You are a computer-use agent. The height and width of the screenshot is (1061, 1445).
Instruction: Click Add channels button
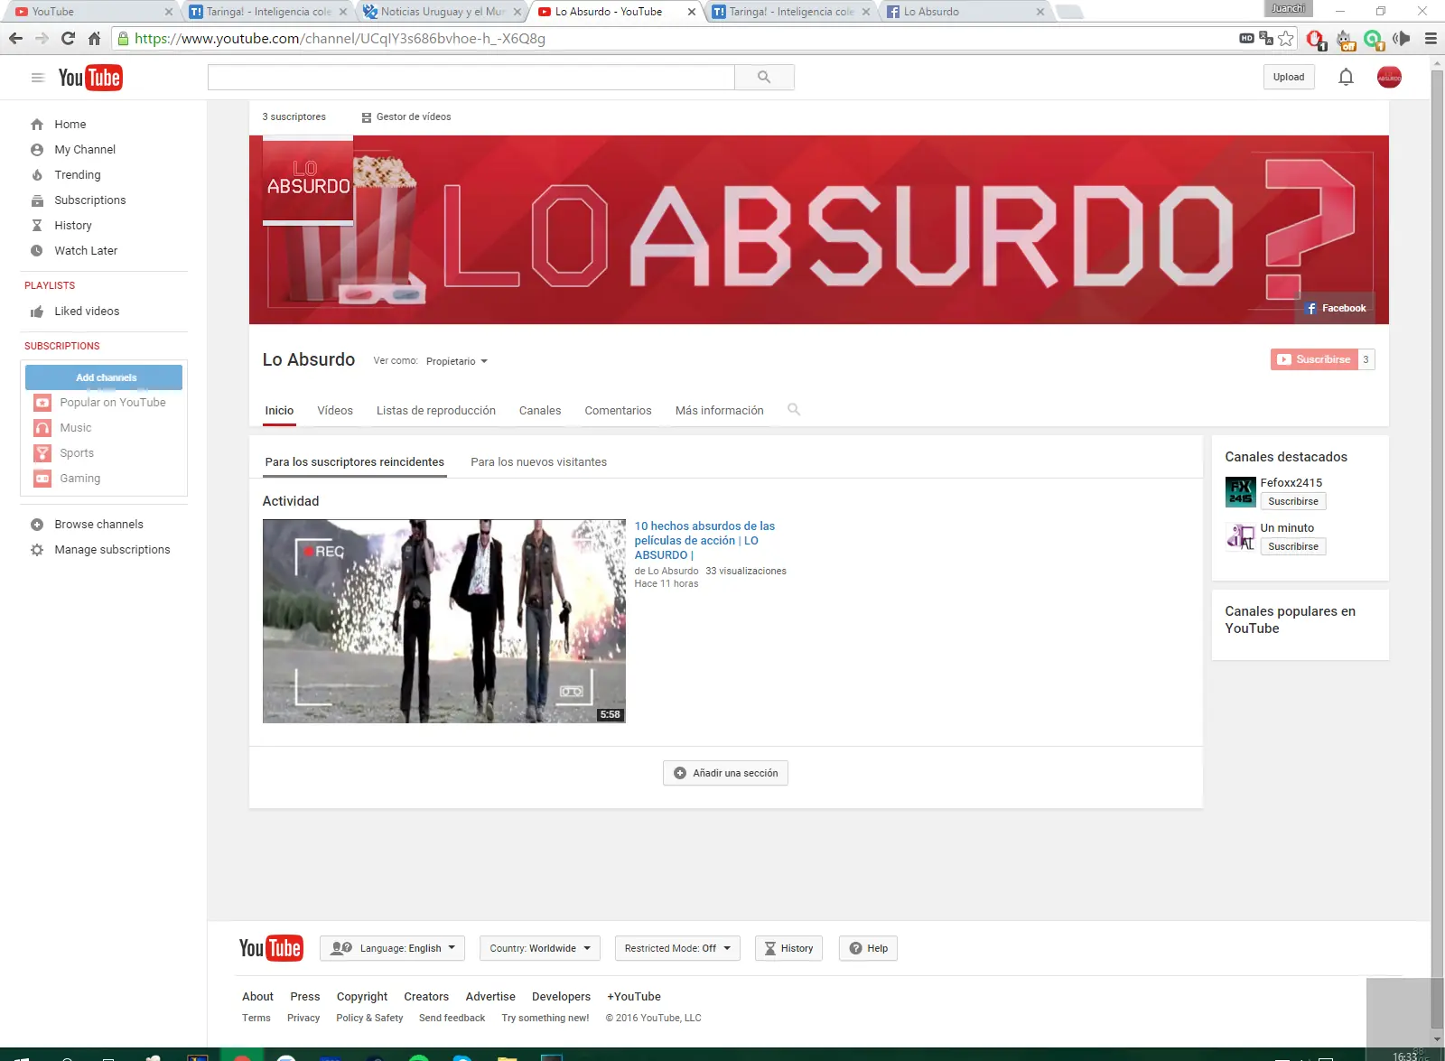104,377
